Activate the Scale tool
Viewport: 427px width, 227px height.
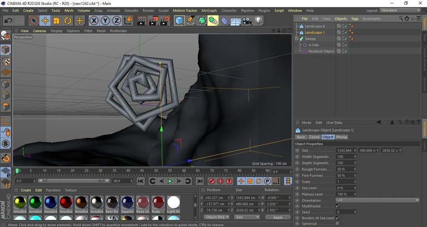[56, 21]
